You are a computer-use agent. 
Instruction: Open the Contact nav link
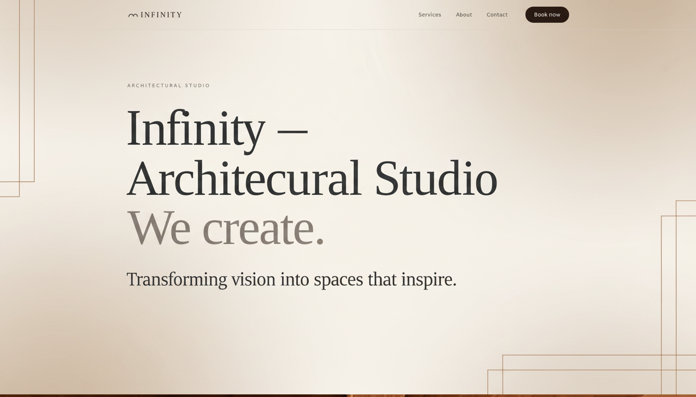[497, 14]
